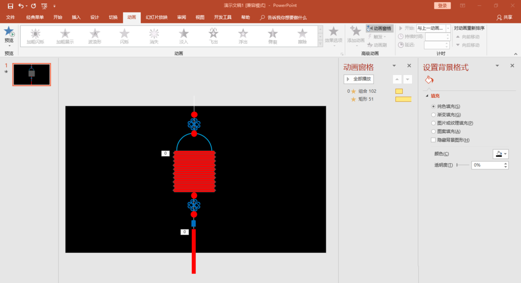Open the Effect Options button
The image size is (521, 283).
point(333,36)
